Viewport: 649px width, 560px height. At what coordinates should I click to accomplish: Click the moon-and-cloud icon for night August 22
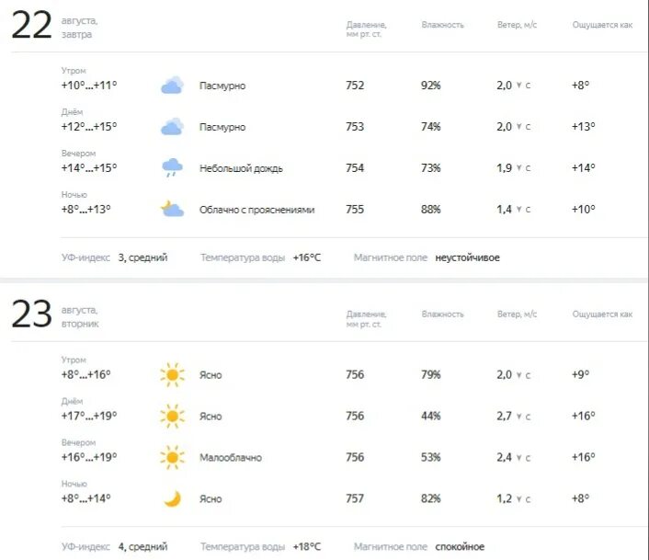tap(172, 209)
